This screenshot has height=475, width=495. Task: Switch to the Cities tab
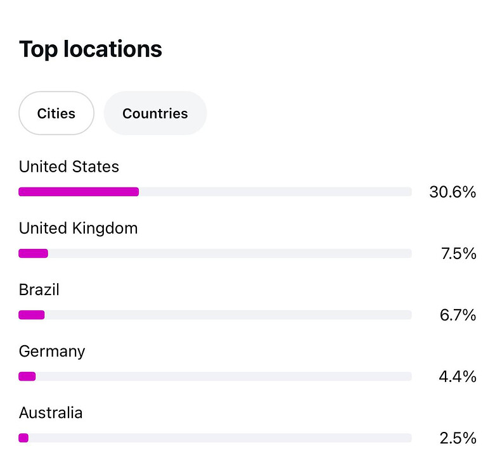point(56,113)
